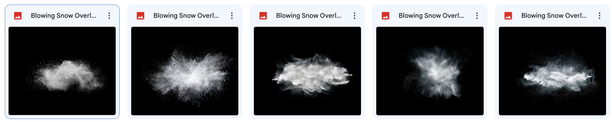Click the red image icon on the second file card
The height and width of the screenshot is (122, 612).
pyautogui.click(x=140, y=16)
